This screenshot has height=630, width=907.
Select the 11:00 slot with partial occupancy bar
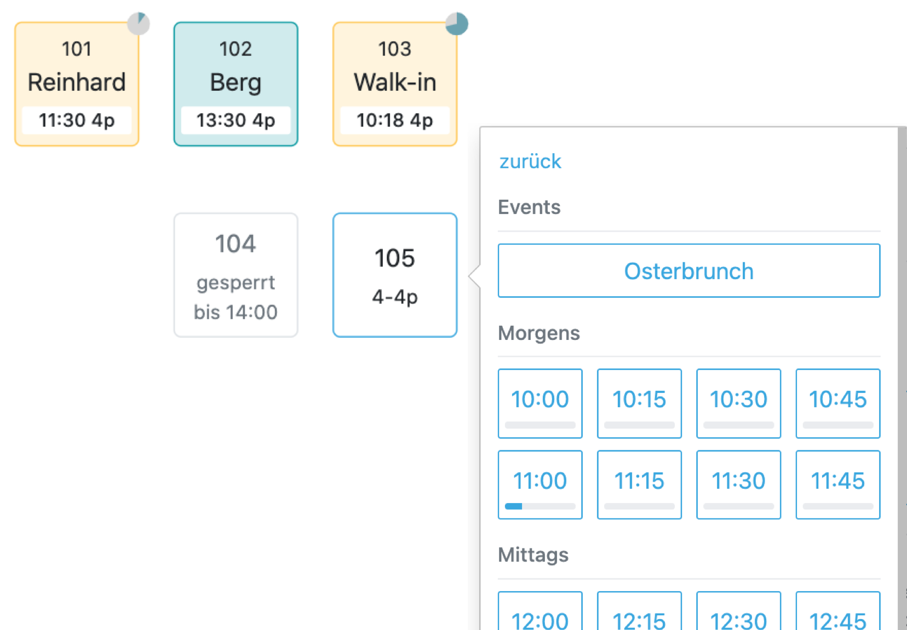point(540,485)
